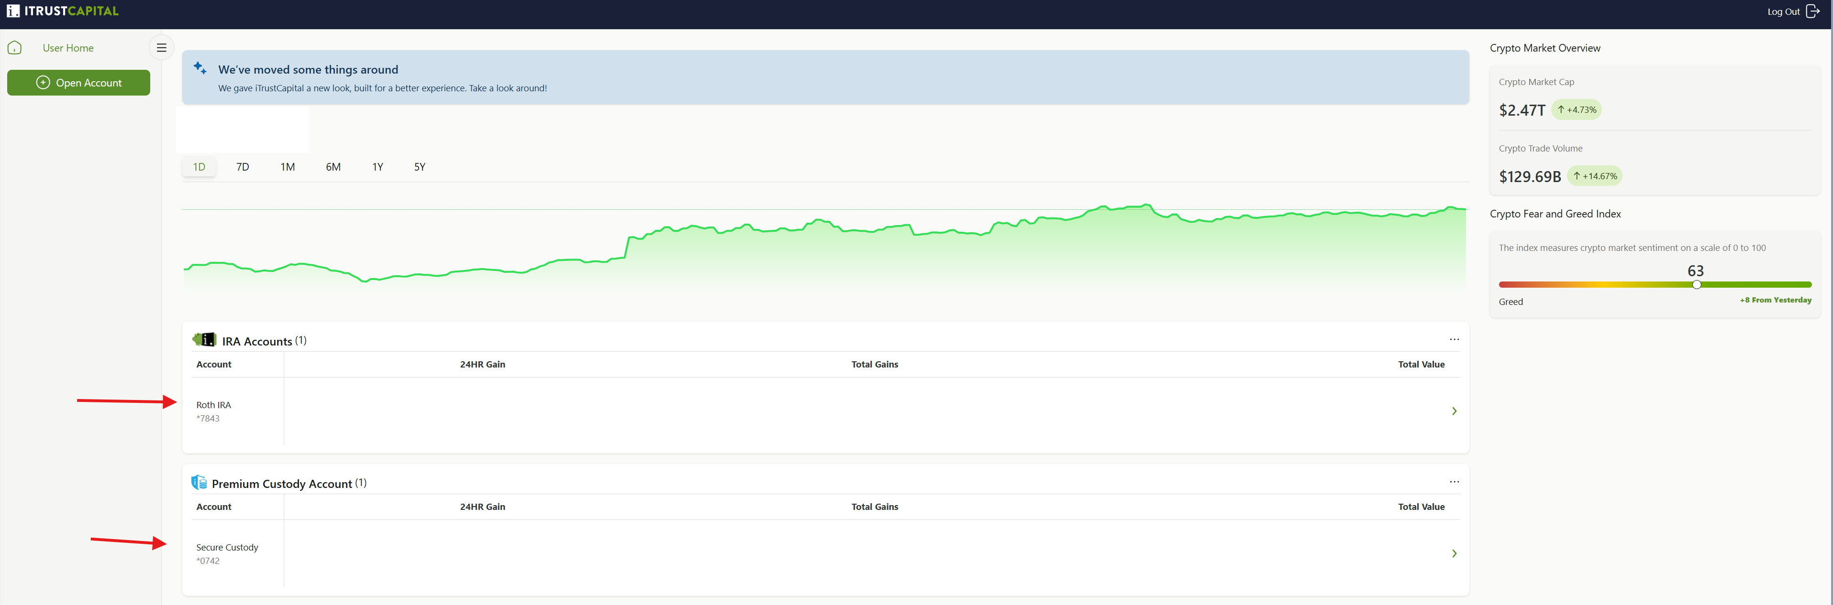This screenshot has width=1833, height=605.
Task: Click the sparkle icon in the announcement banner
Action: click(200, 68)
